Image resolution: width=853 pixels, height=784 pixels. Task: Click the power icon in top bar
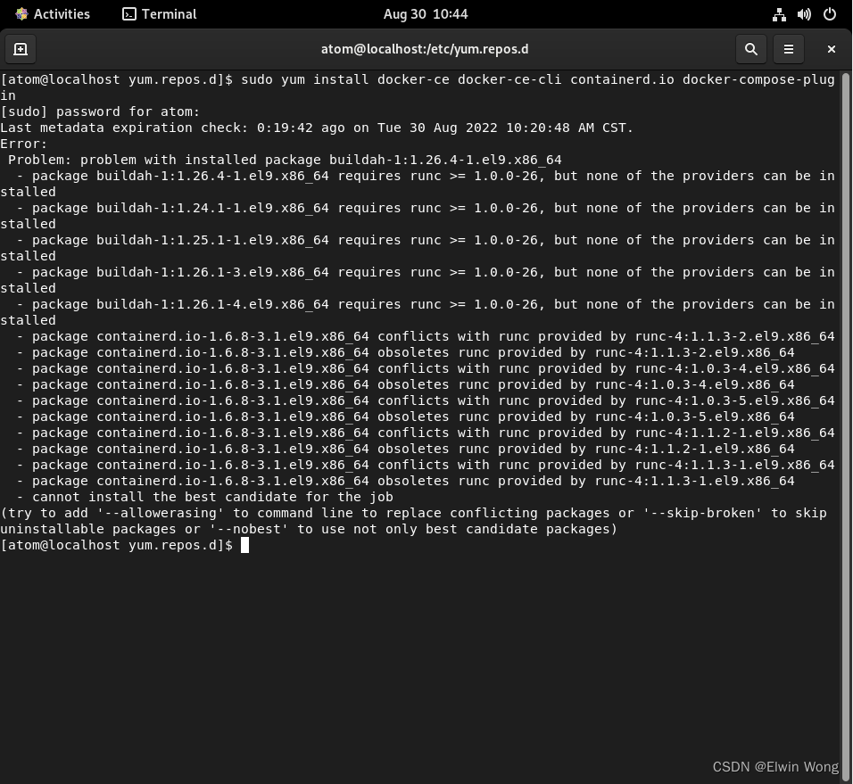click(829, 14)
